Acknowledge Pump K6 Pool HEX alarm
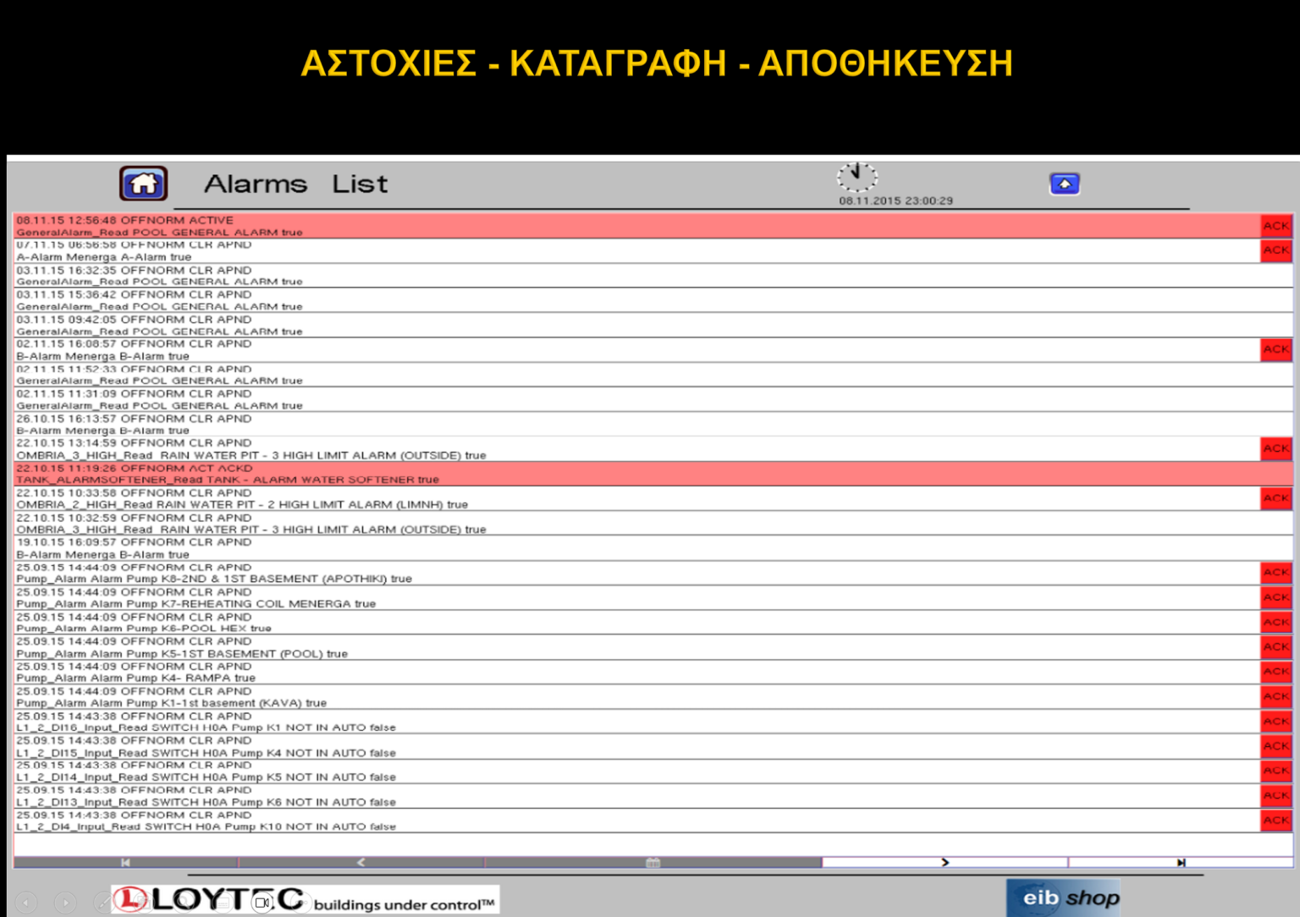 pyautogui.click(x=1275, y=622)
